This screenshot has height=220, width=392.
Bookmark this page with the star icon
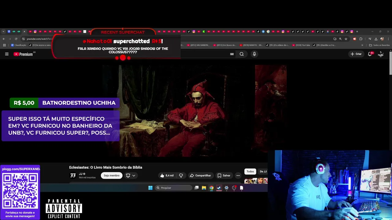click(346, 39)
